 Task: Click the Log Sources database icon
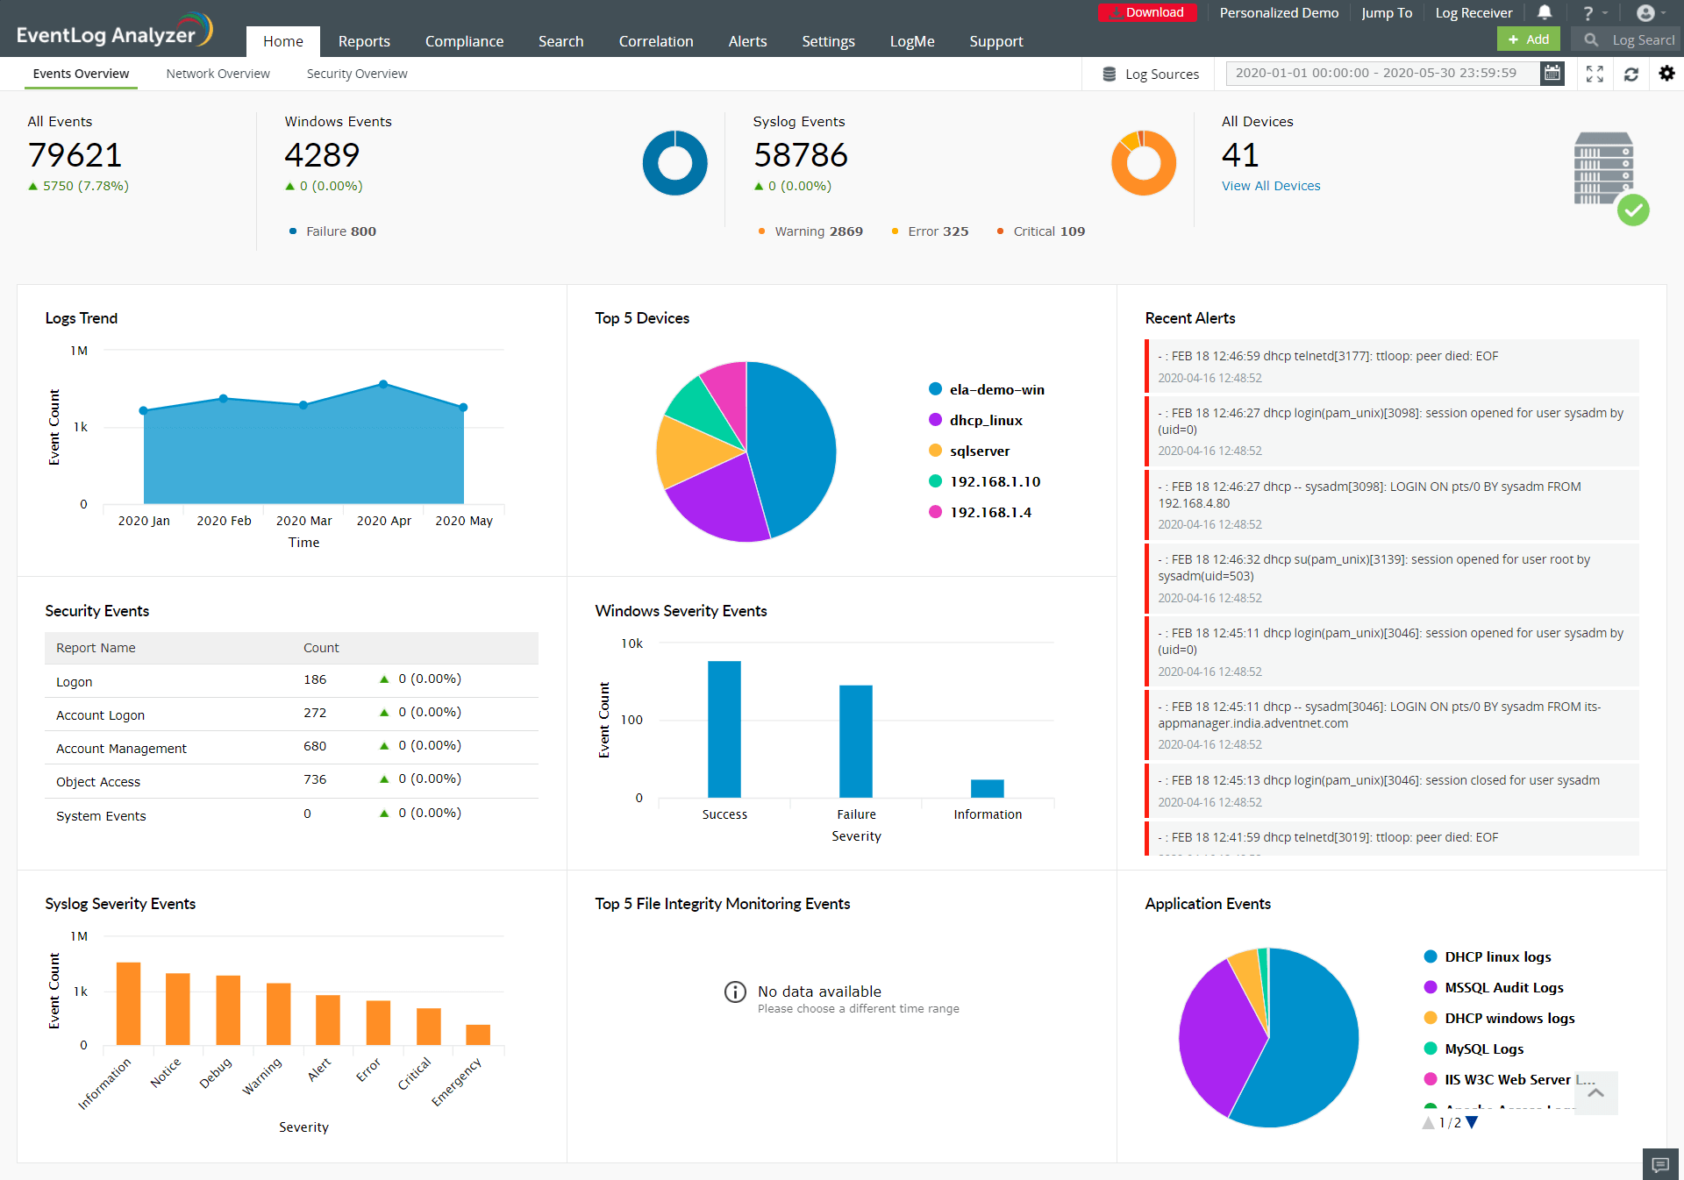point(1110,75)
